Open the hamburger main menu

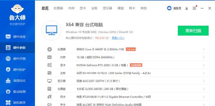194,8
